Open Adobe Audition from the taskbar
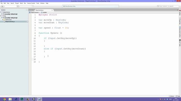This screenshot has width=181, height=101. (22, 99)
